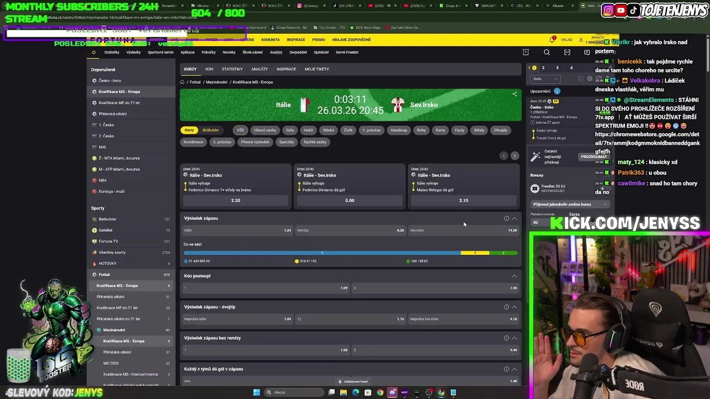Click the Co se sází distribution bar
Image resolution: width=710 pixels, height=399 pixels.
(x=351, y=253)
